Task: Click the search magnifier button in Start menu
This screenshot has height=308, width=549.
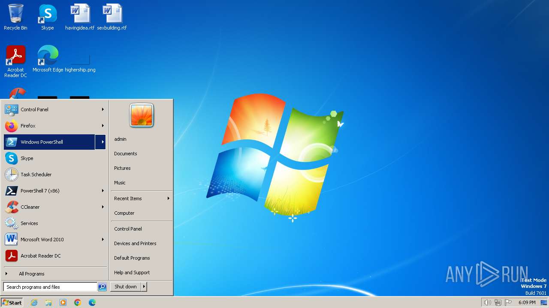Action: [x=102, y=287]
